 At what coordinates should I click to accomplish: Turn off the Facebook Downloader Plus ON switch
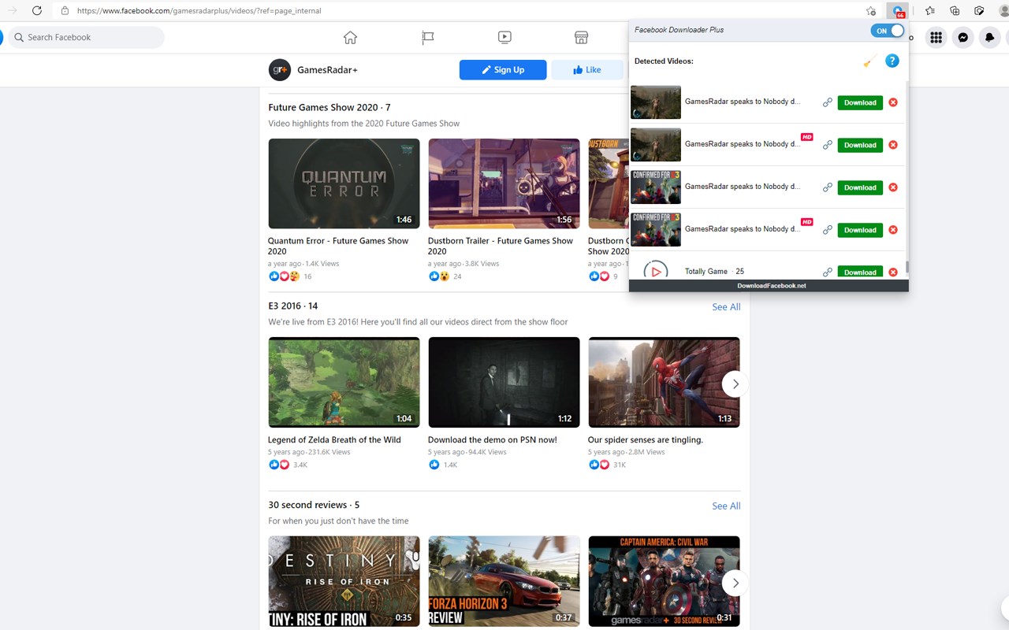click(888, 31)
